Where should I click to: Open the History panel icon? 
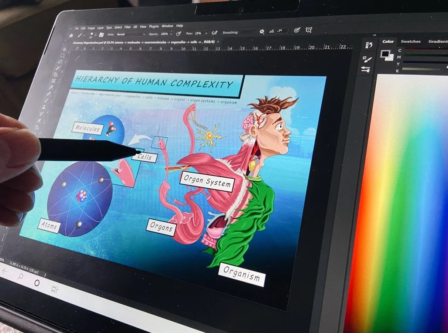369,45
